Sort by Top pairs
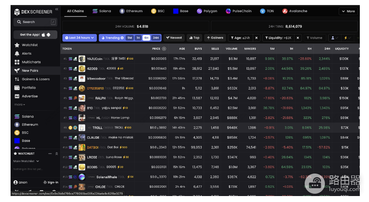The width and height of the screenshot is (369, 202). click(194, 38)
